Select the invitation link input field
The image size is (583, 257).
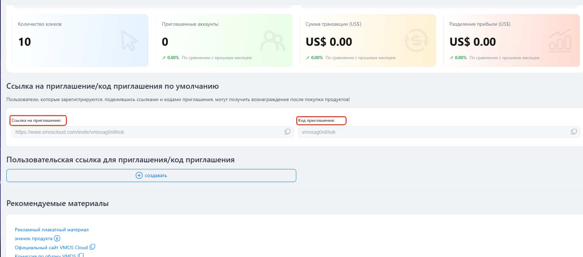(x=141, y=132)
